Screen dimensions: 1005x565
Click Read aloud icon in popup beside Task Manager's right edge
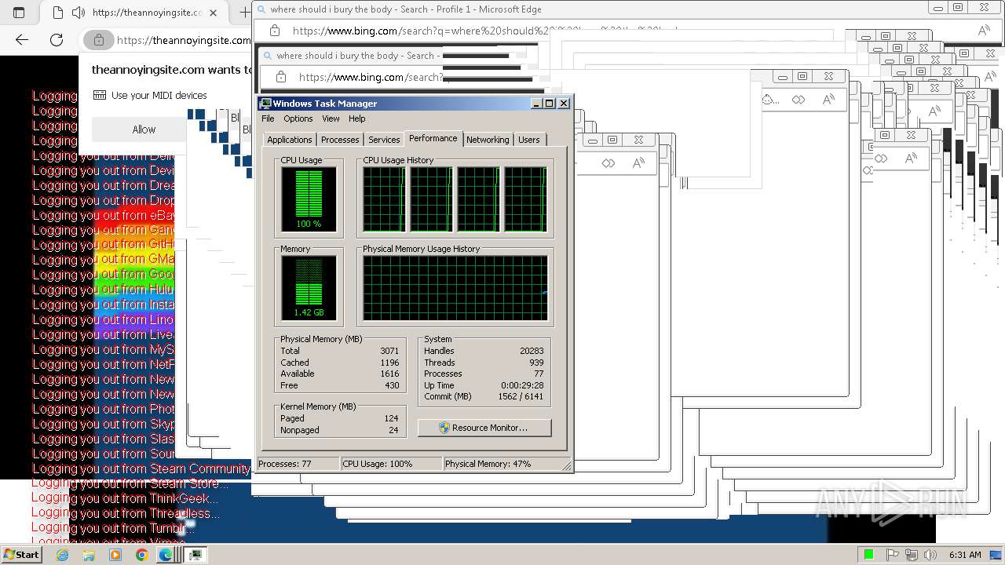pos(638,163)
